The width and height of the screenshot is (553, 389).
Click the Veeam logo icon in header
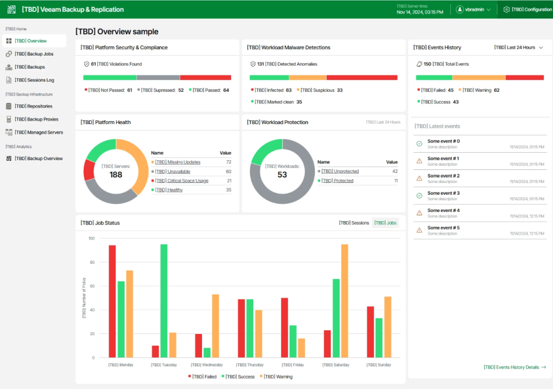tap(11, 9)
